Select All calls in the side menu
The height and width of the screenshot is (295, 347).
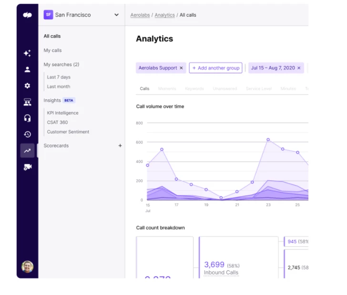[52, 36]
